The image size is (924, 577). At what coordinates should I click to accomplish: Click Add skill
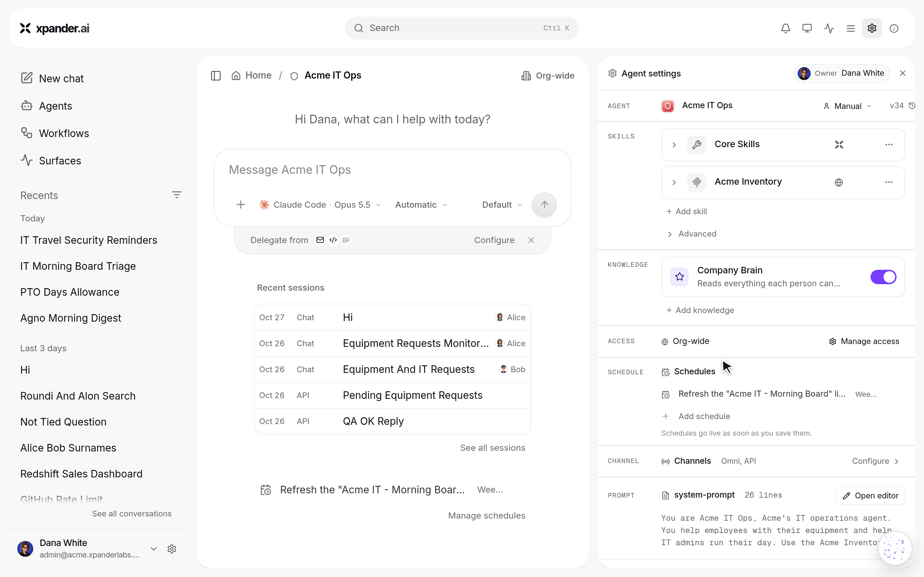tap(687, 211)
